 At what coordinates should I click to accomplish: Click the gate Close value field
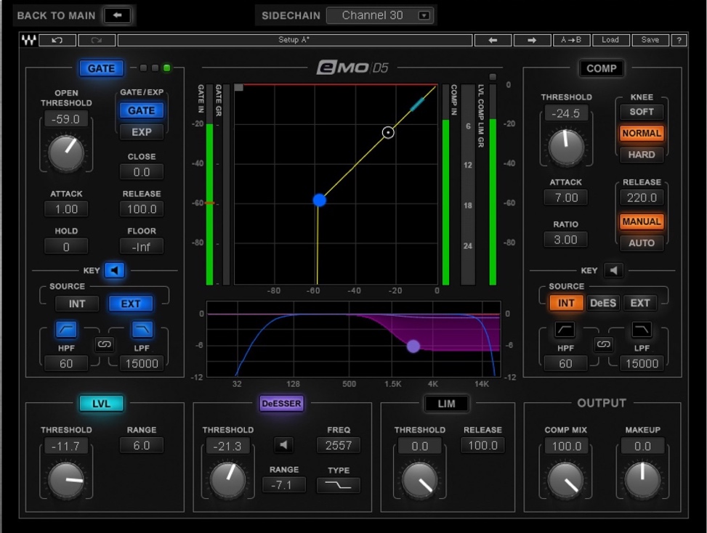(x=142, y=172)
